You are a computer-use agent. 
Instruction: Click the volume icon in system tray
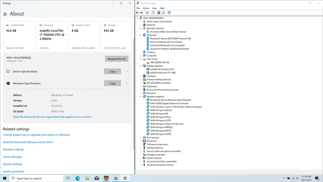pos(297,178)
